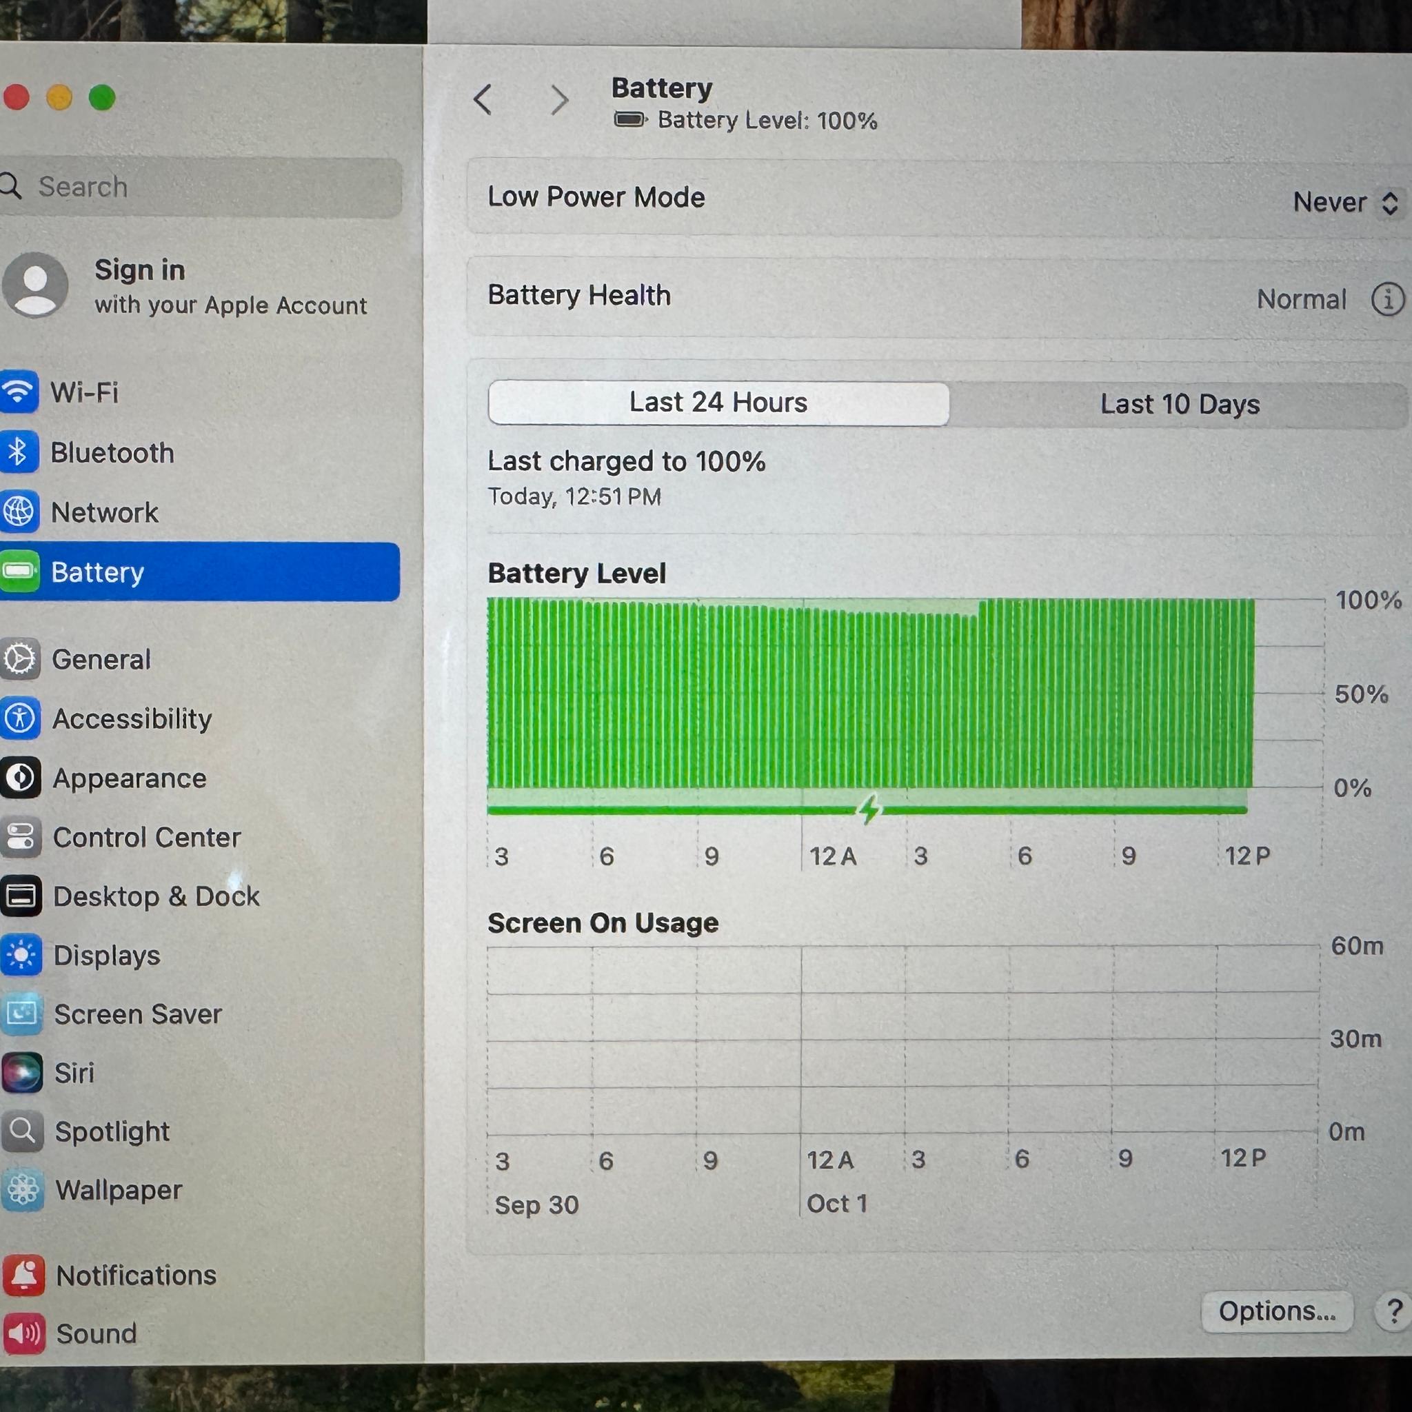Open the Spotlight settings pane
Screen dimensions: 1412x1412
[x=199, y=1131]
